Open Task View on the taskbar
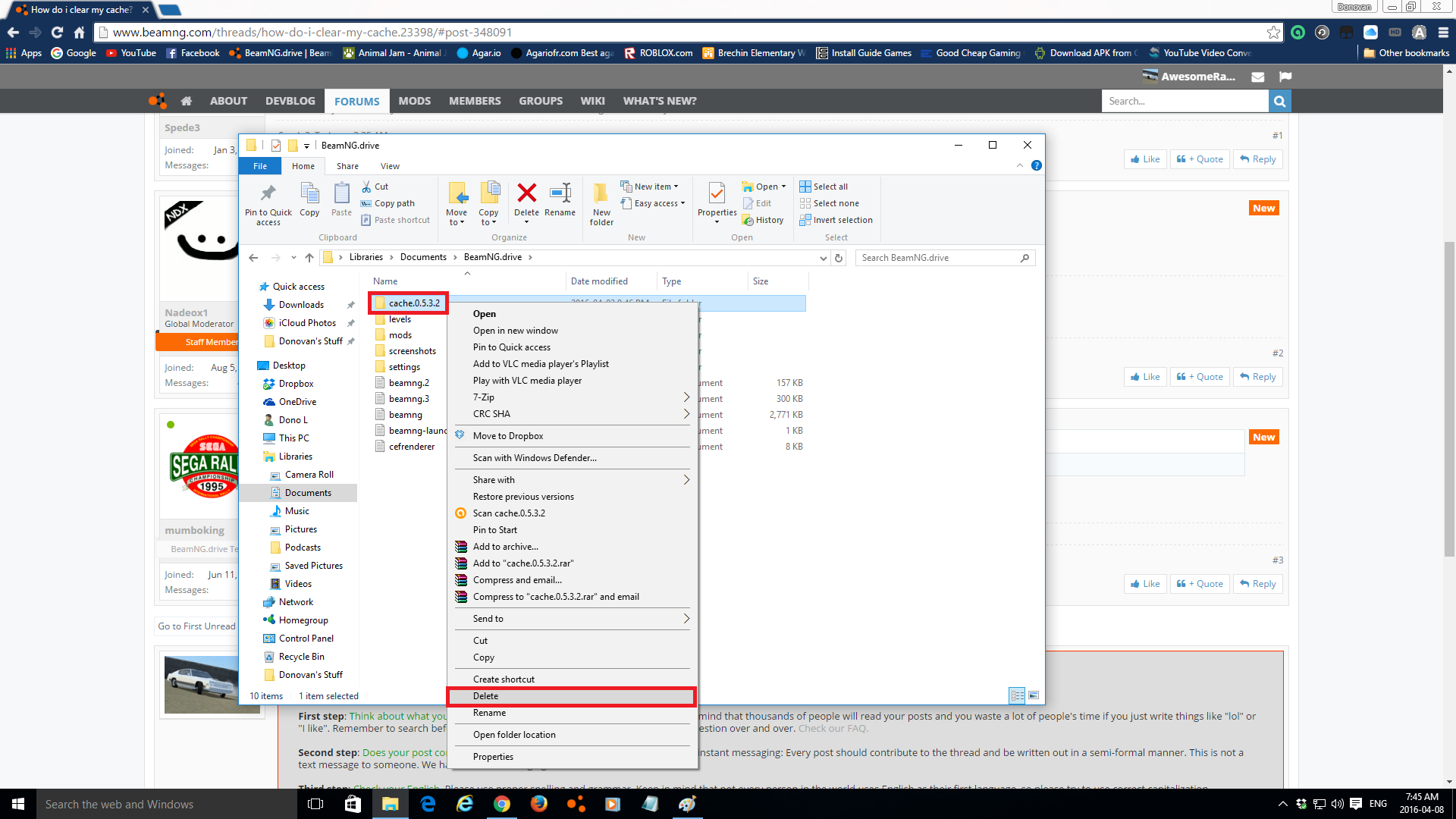The height and width of the screenshot is (819, 1456). pos(315,804)
